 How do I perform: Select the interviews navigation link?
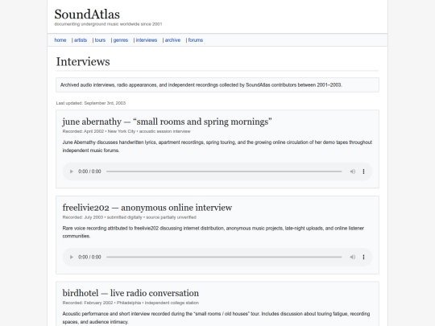147,40
